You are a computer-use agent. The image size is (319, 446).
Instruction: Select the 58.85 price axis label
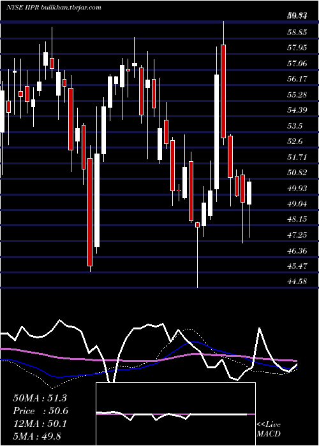pyautogui.click(x=297, y=32)
